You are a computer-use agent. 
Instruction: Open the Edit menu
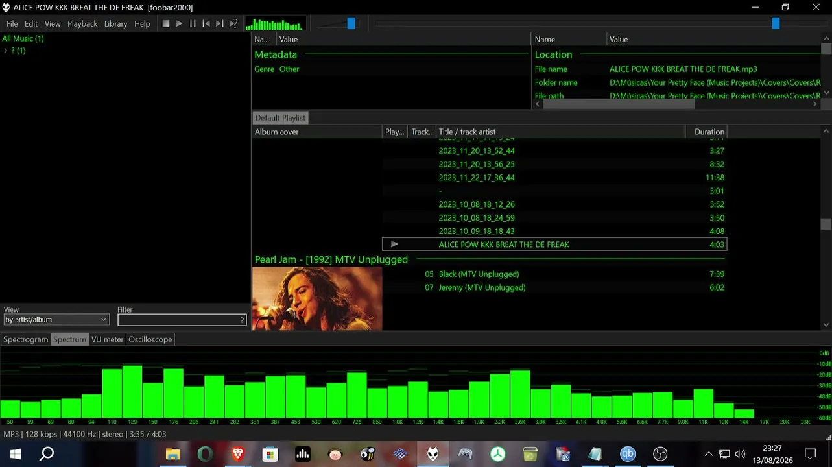31,24
